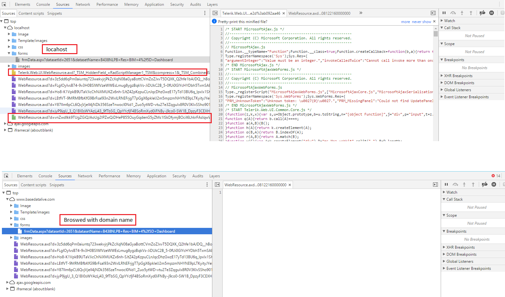Screen dimensions: 505x297
Task: Switch to Content scripts in localhost DevTools
Action: 31,13
